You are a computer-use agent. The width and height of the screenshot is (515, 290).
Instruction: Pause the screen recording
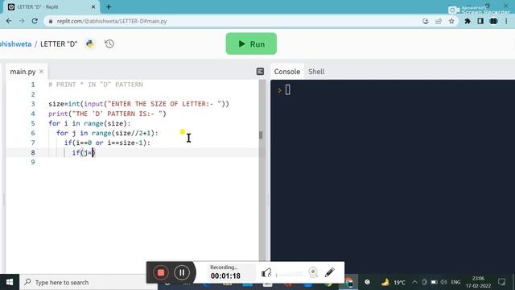tap(182, 272)
